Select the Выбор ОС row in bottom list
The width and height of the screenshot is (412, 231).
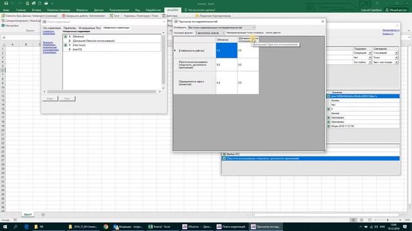pos(311,154)
